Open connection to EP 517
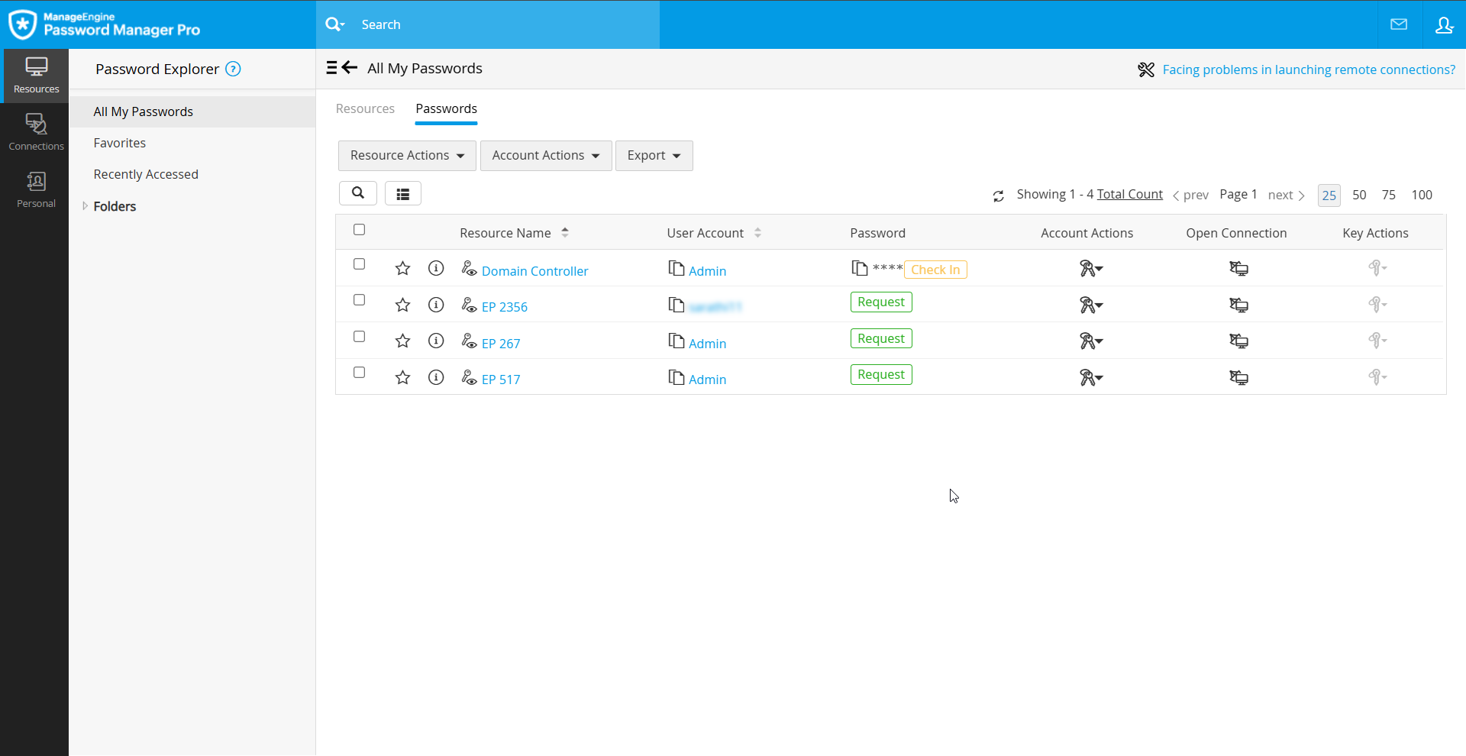1466x756 pixels. pyautogui.click(x=1238, y=377)
